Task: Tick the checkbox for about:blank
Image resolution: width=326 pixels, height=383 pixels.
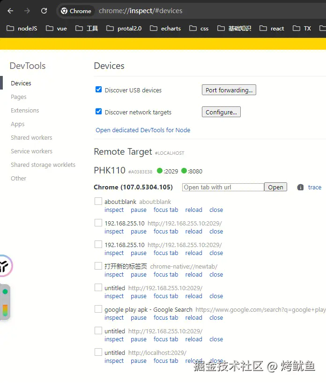Action: 98,201
